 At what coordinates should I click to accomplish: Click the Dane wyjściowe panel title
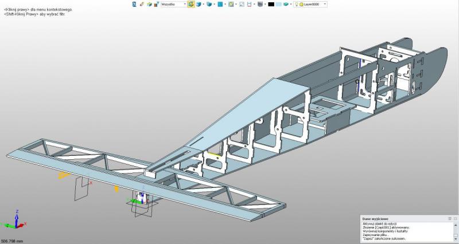pos(376,218)
